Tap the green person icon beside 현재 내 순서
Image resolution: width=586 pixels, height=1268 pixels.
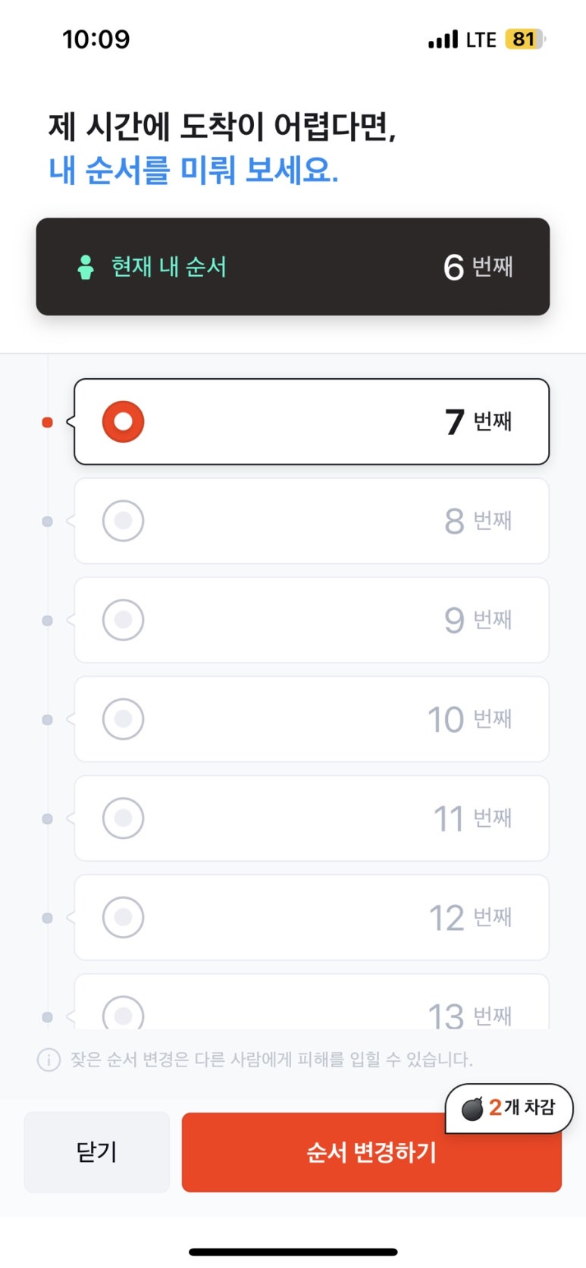86,267
